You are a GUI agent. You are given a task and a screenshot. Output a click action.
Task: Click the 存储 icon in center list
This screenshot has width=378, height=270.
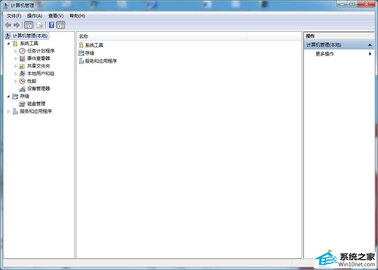click(81, 53)
